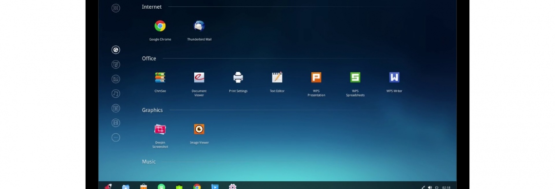
Task: Click the power icon in system tray
Action: (x=436, y=187)
